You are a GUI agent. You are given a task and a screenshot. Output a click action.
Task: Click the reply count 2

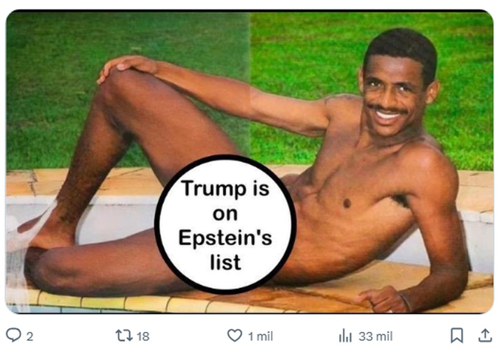click(x=30, y=336)
